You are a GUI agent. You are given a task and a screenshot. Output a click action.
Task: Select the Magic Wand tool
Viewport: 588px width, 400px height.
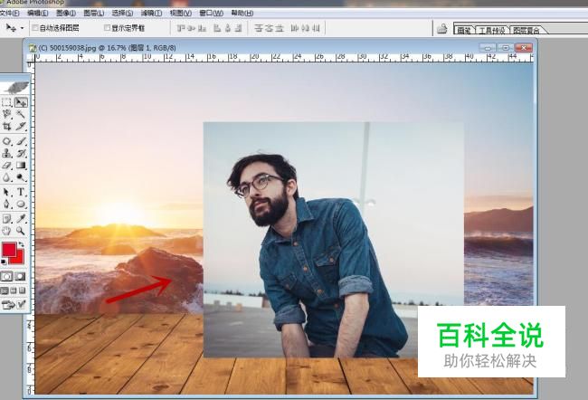pos(21,114)
